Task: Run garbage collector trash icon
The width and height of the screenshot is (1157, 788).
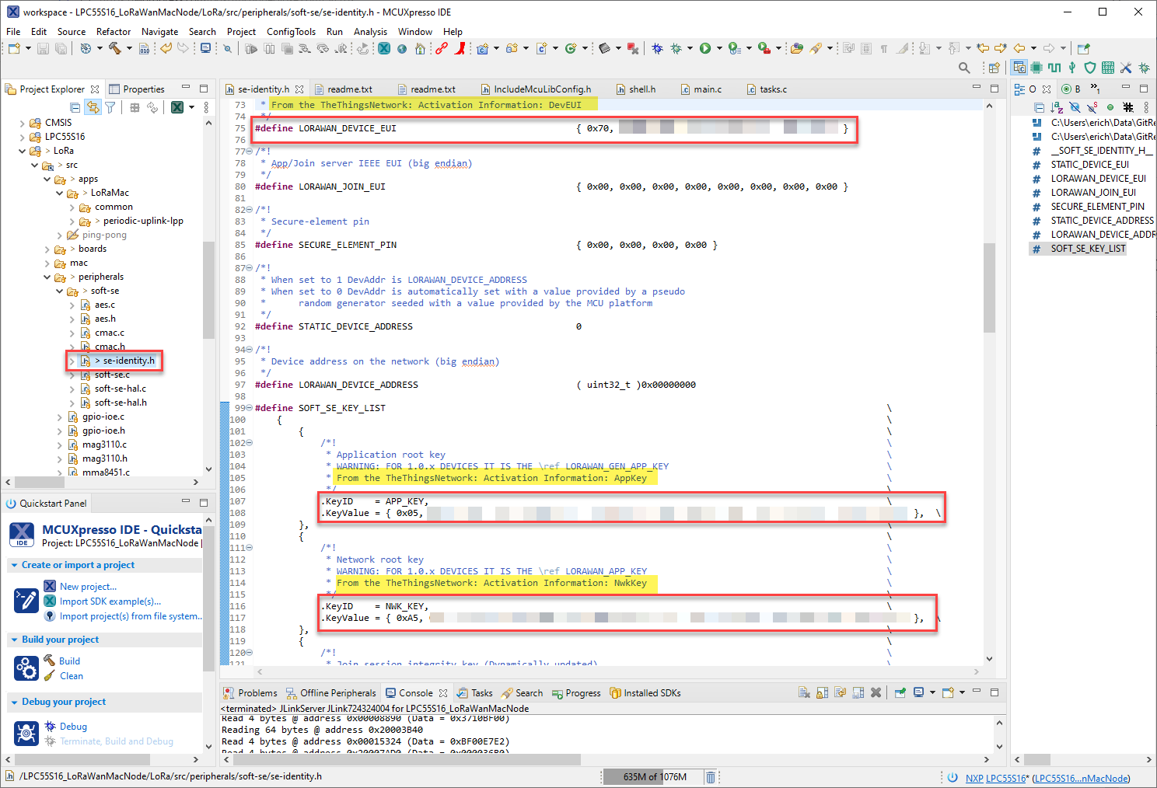Action: (x=711, y=776)
